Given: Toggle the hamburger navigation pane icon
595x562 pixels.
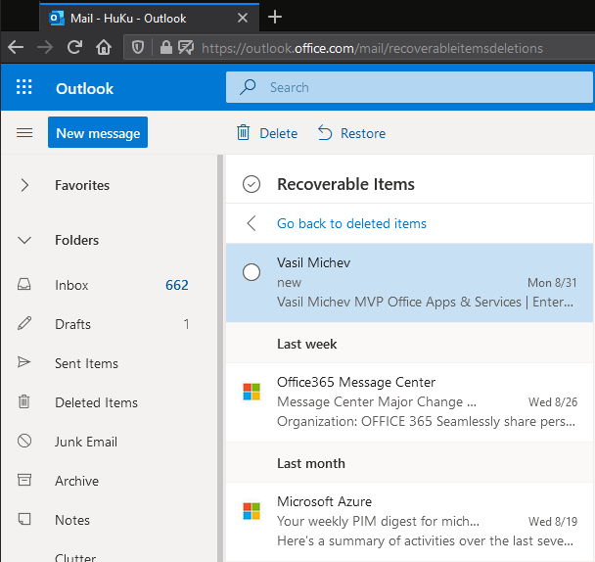Looking at the screenshot, I should coord(24,133).
